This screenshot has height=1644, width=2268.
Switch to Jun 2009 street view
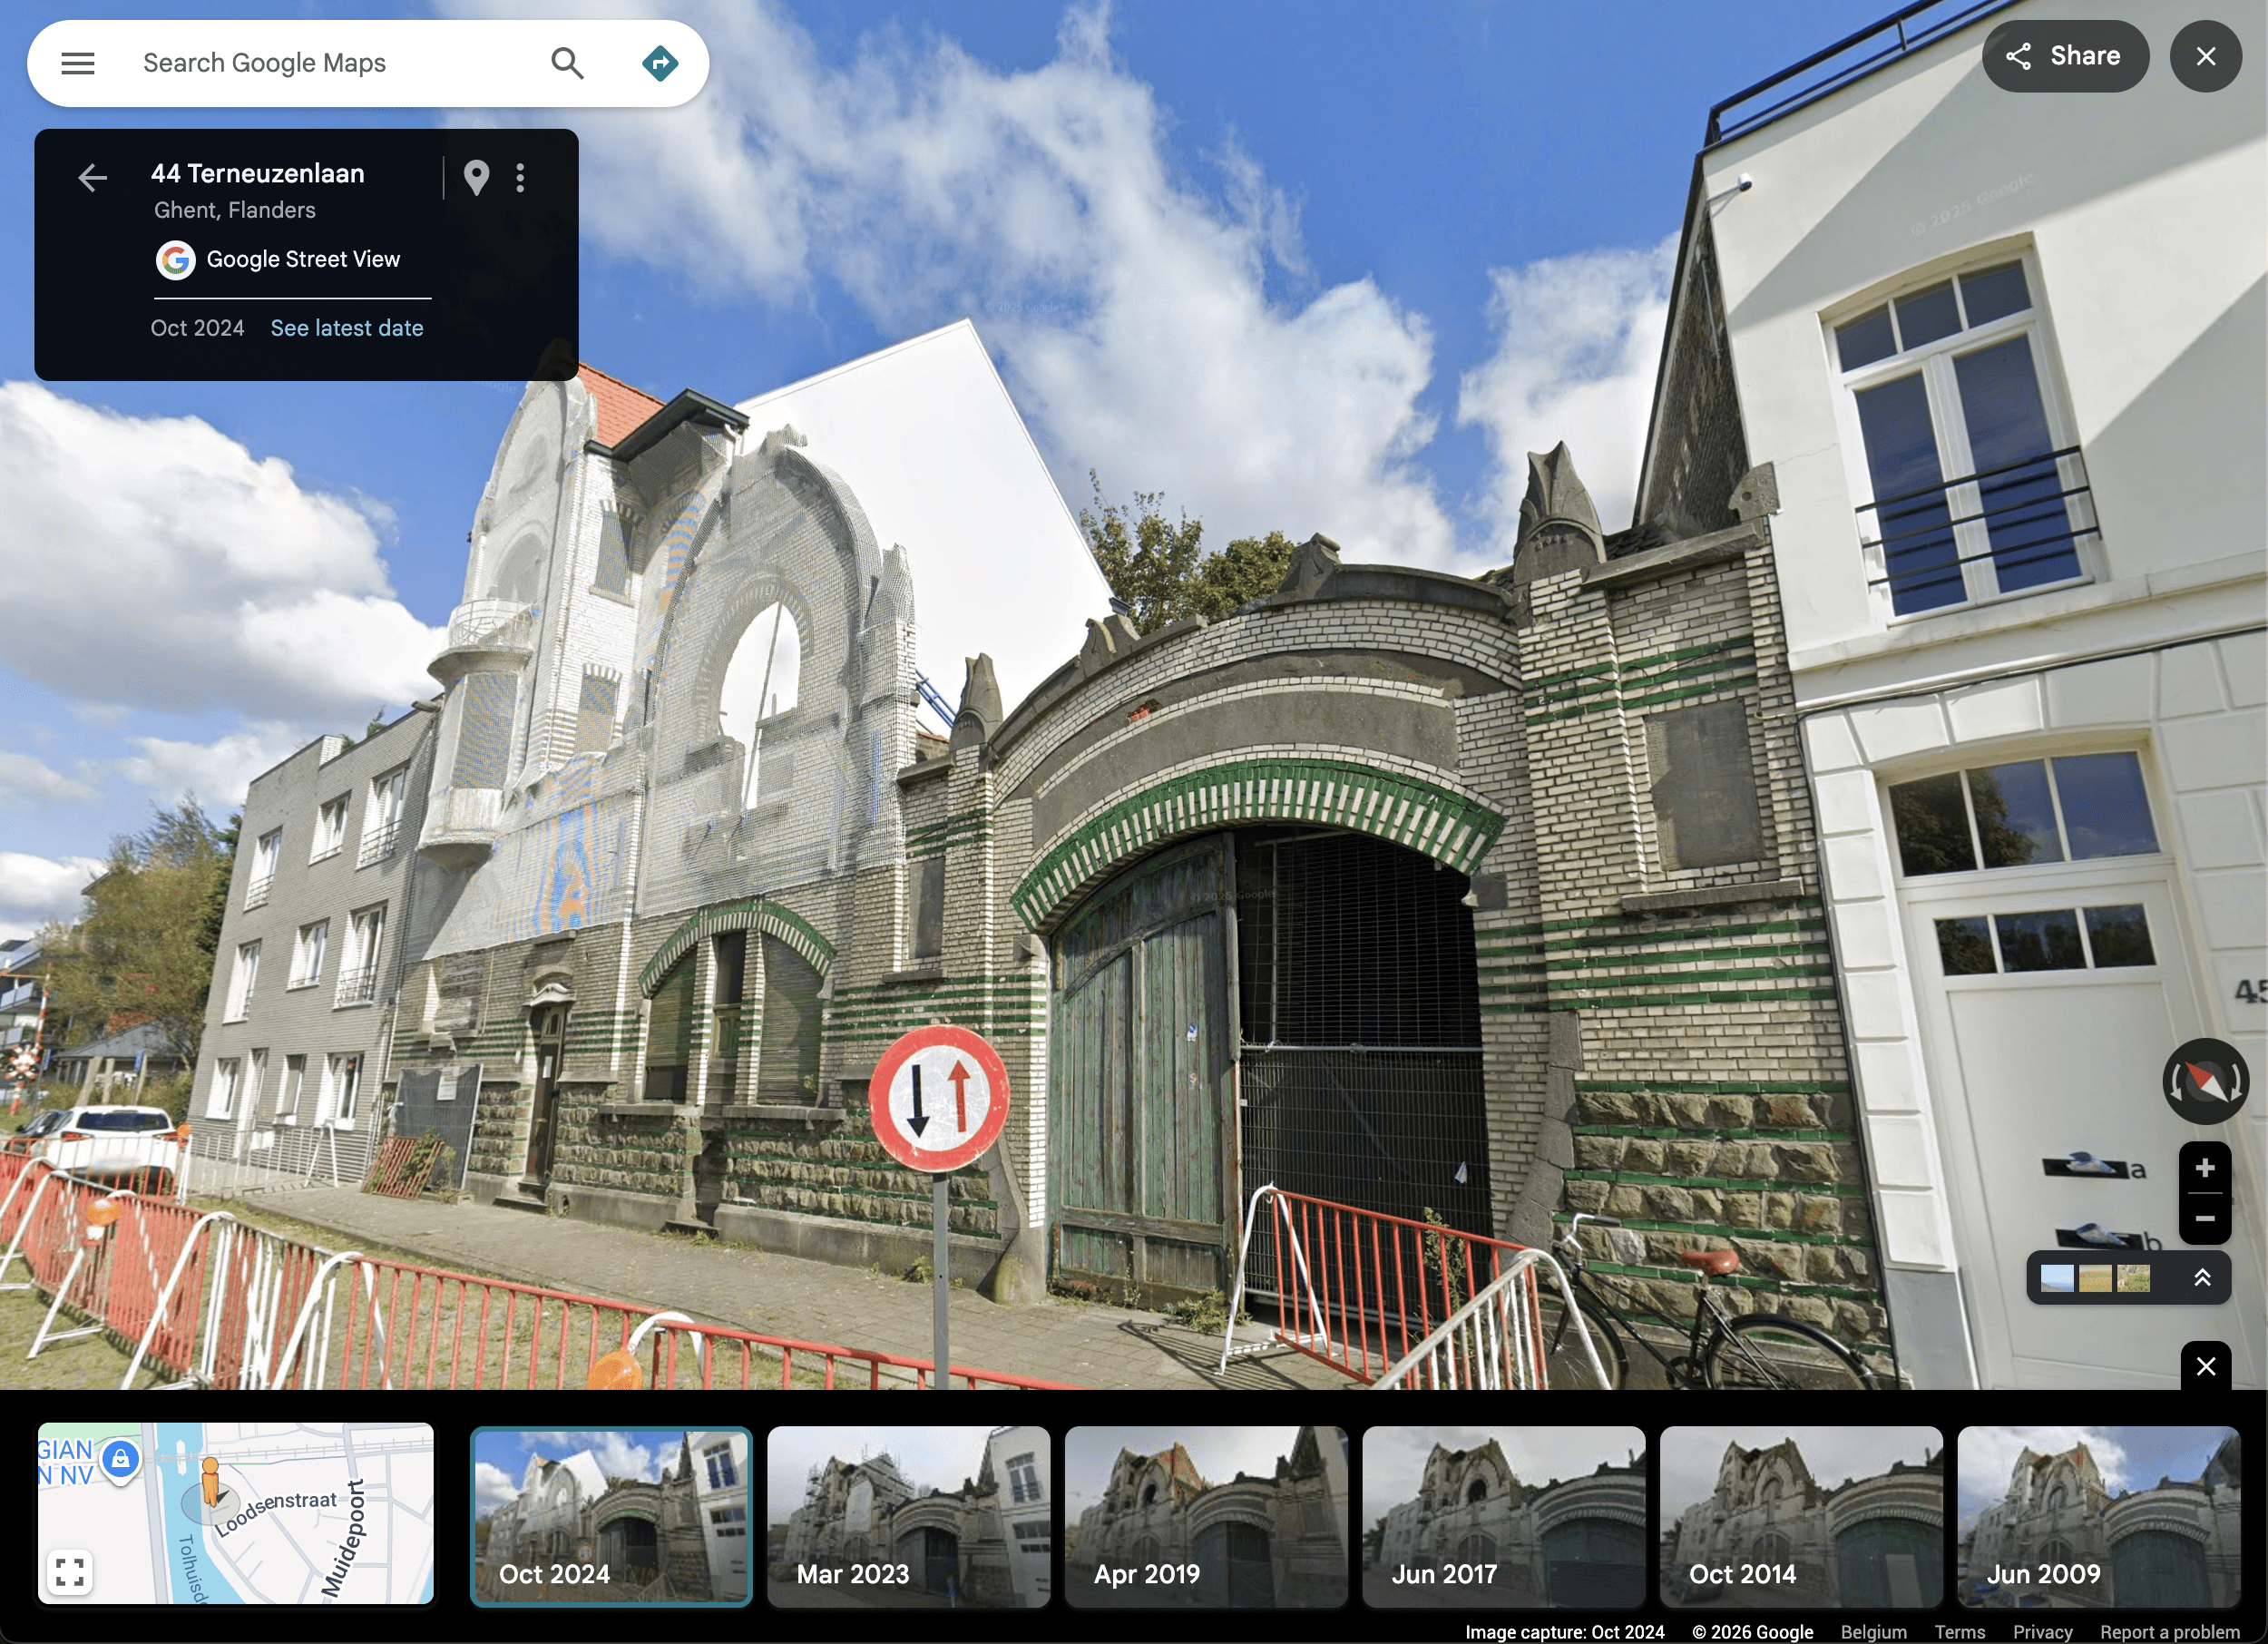pyautogui.click(x=2097, y=1516)
